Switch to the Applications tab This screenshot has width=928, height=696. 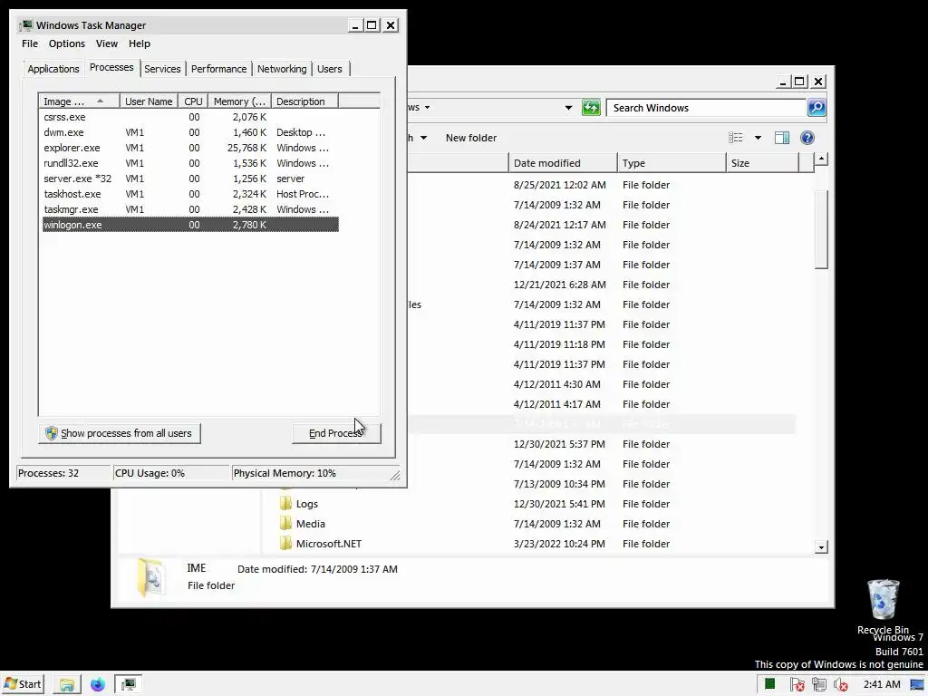(53, 69)
